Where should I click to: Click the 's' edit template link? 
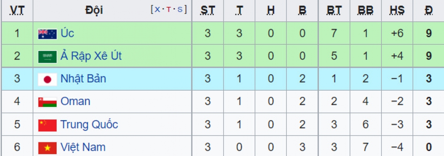click(180, 10)
